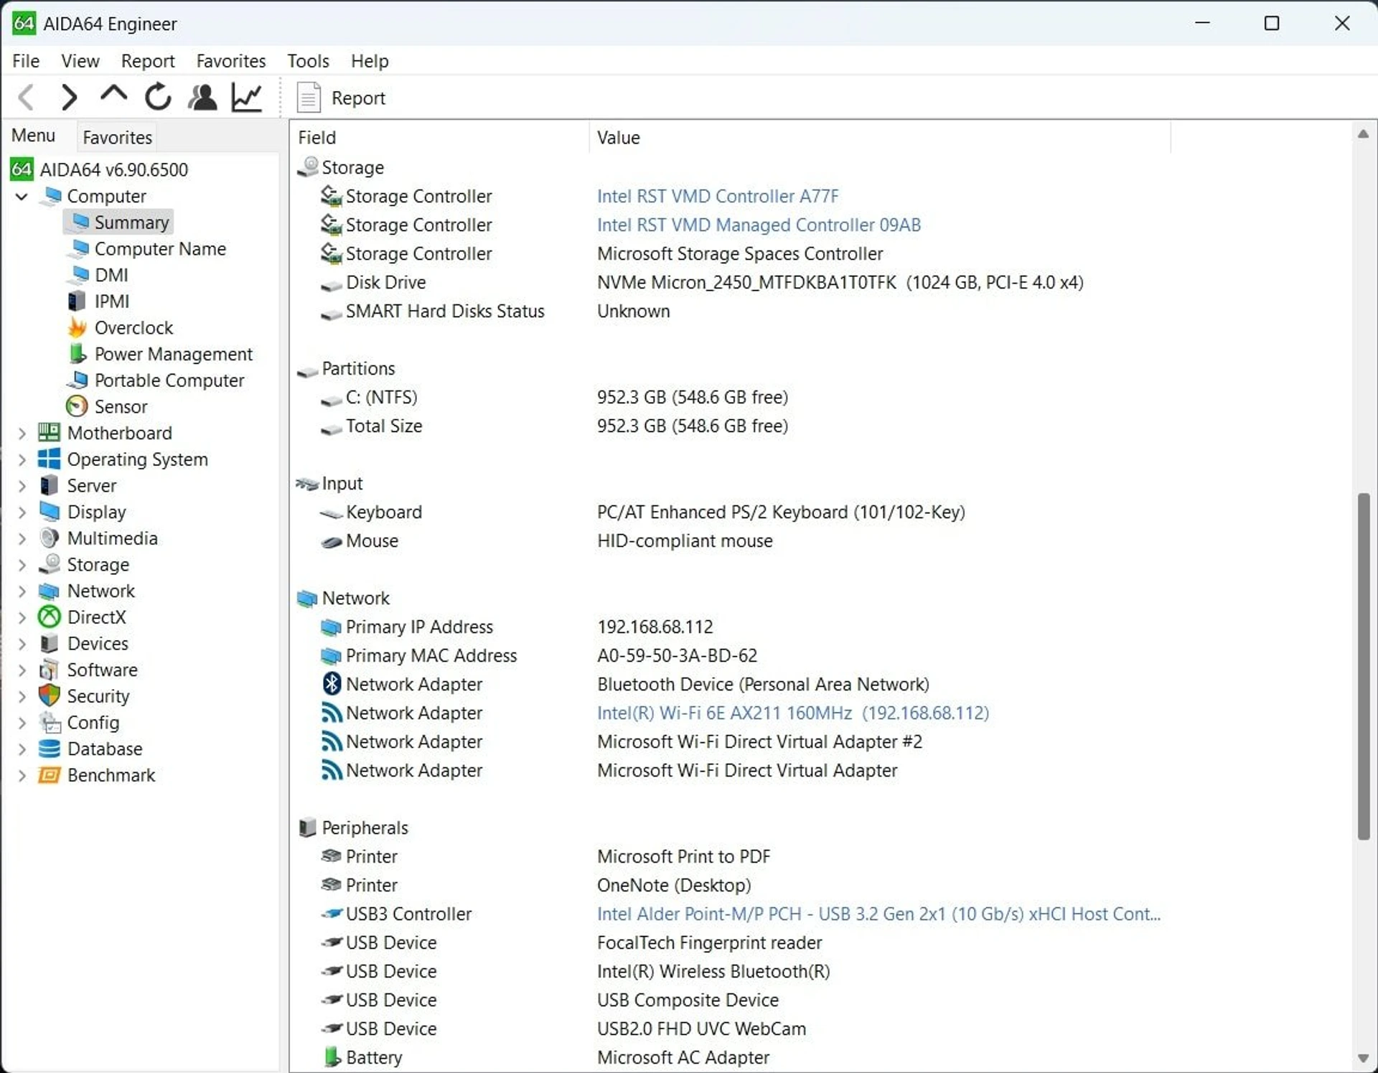This screenshot has height=1073, width=1378.
Task: Expand the Network tree node
Action: 22,591
